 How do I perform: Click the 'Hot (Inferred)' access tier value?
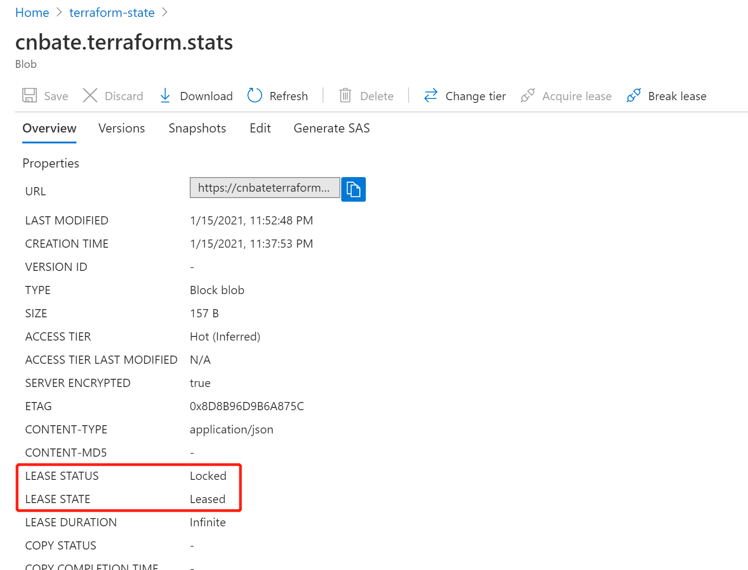(225, 336)
